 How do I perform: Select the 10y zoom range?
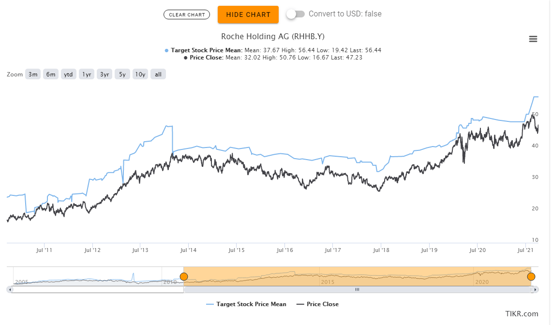point(140,74)
